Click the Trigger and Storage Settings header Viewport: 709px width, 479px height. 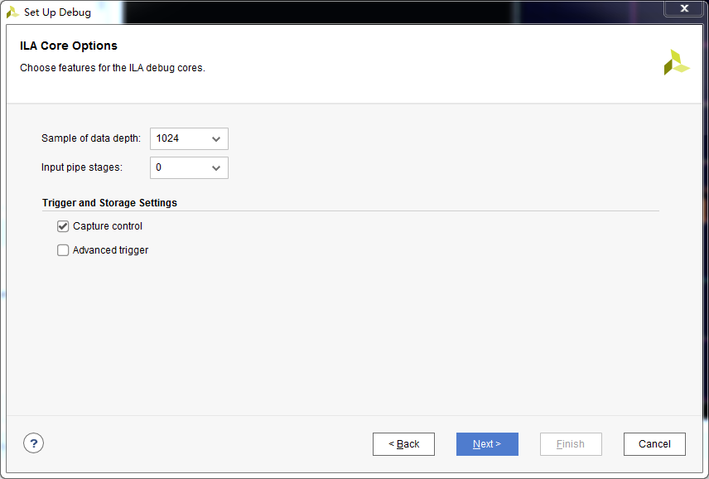coord(109,202)
